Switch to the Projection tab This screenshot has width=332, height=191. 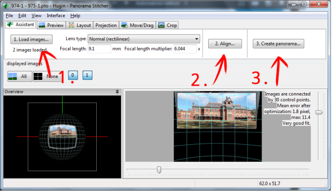pos(106,26)
